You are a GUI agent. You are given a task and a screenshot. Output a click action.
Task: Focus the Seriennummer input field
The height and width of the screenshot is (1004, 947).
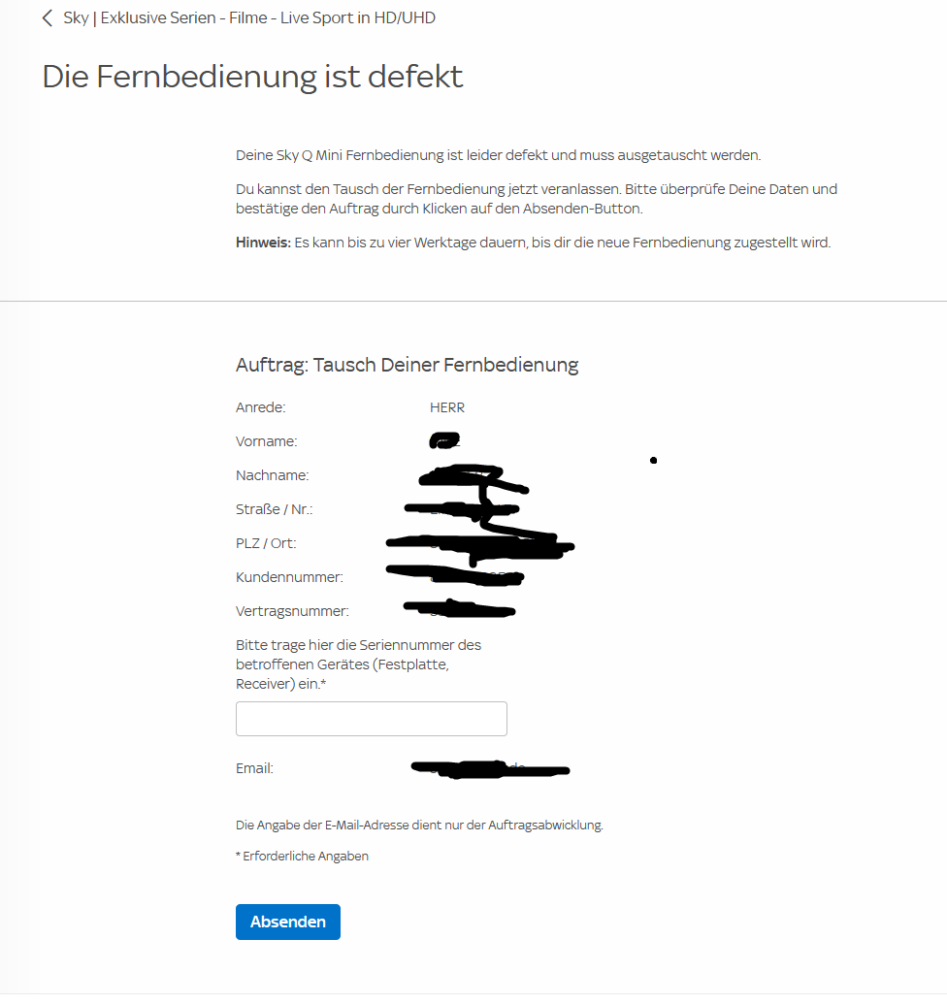point(372,719)
